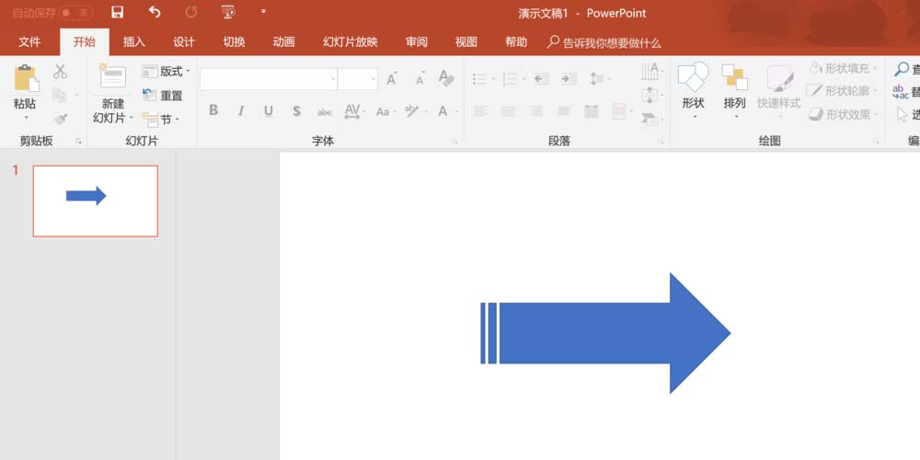Open the 段落 dialog launcher
This screenshot has width=920, height=460.
(661, 142)
